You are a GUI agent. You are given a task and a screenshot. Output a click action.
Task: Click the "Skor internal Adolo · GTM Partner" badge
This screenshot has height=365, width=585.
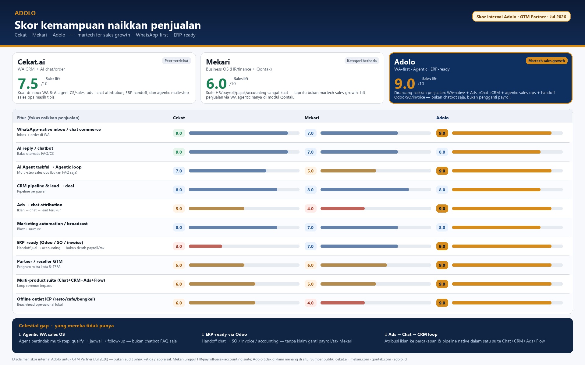coord(521,16)
